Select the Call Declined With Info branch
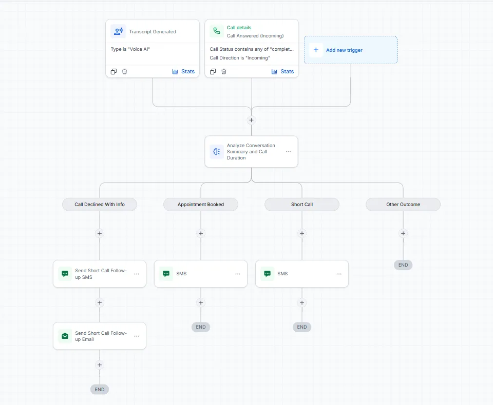 [100, 205]
